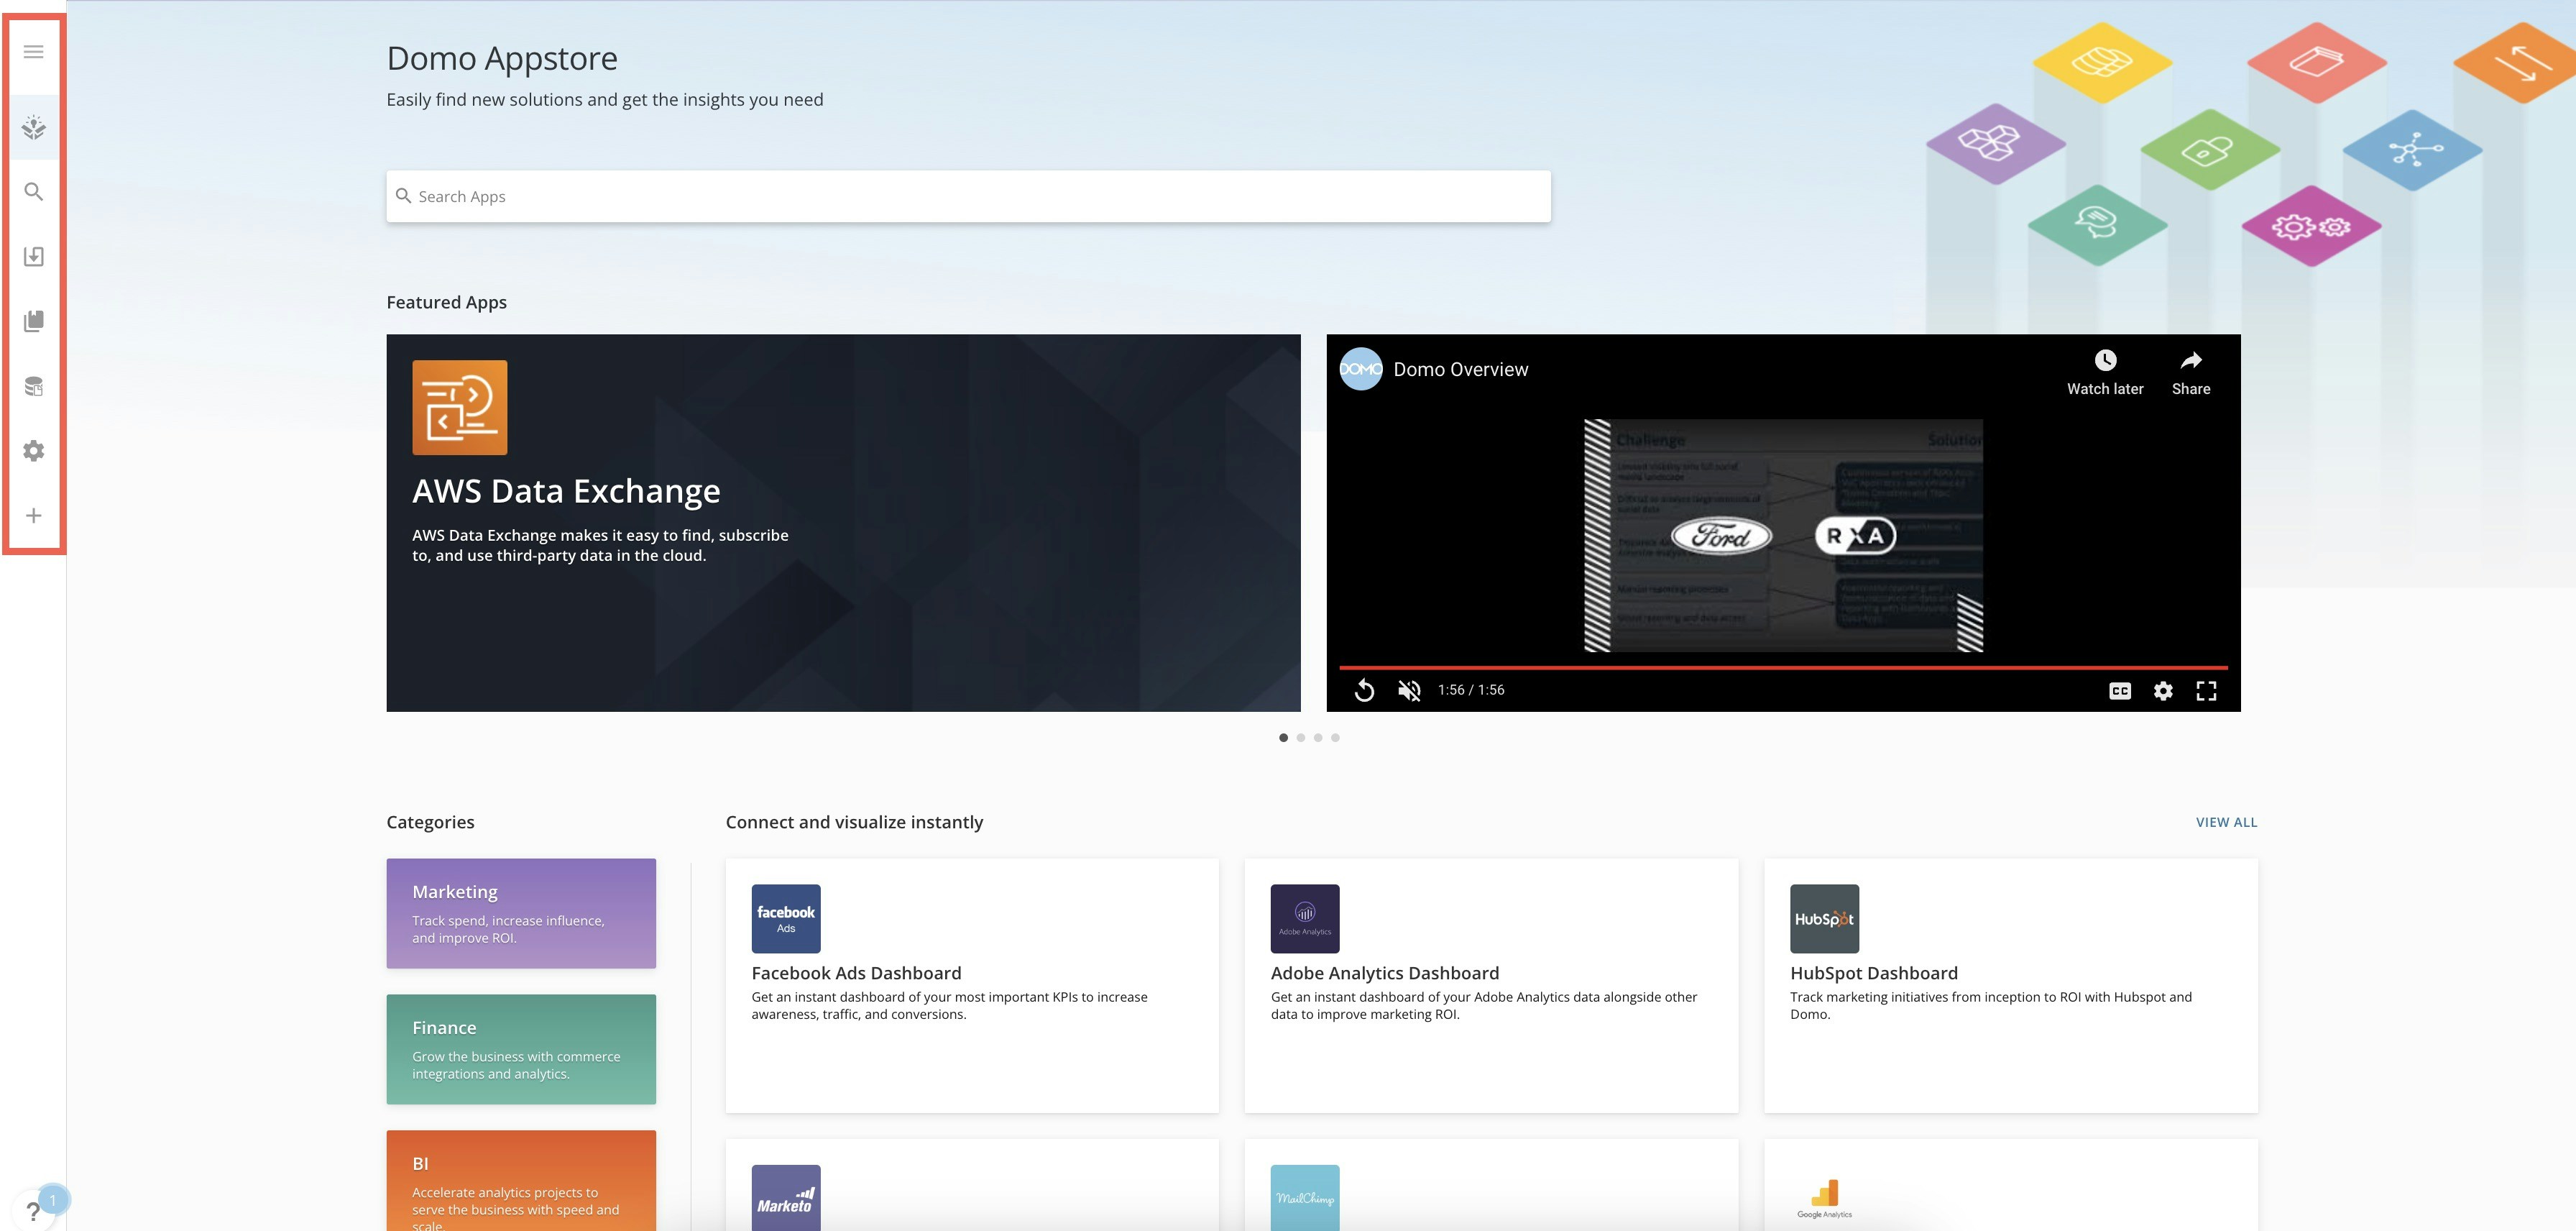Open the hamburger menu in sidebar

pos(33,52)
